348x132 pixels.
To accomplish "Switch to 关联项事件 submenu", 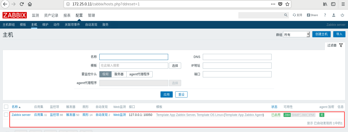I will click(x=72, y=25).
